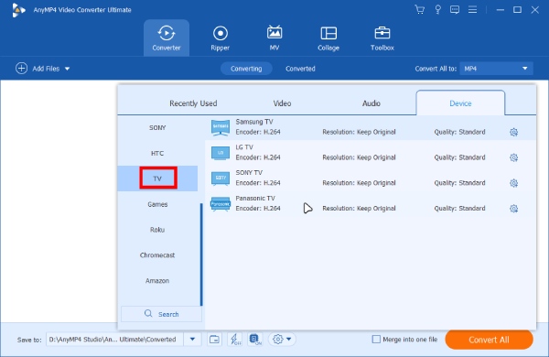The width and height of the screenshot is (549, 357).
Task: Select SONY in the device list
Action: point(157,128)
